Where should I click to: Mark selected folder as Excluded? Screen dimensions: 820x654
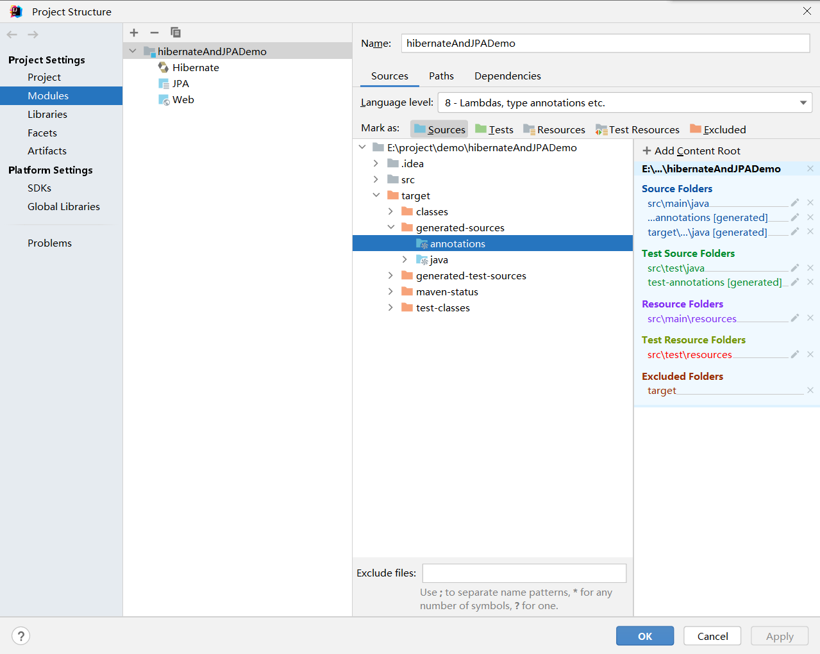(x=718, y=129)
